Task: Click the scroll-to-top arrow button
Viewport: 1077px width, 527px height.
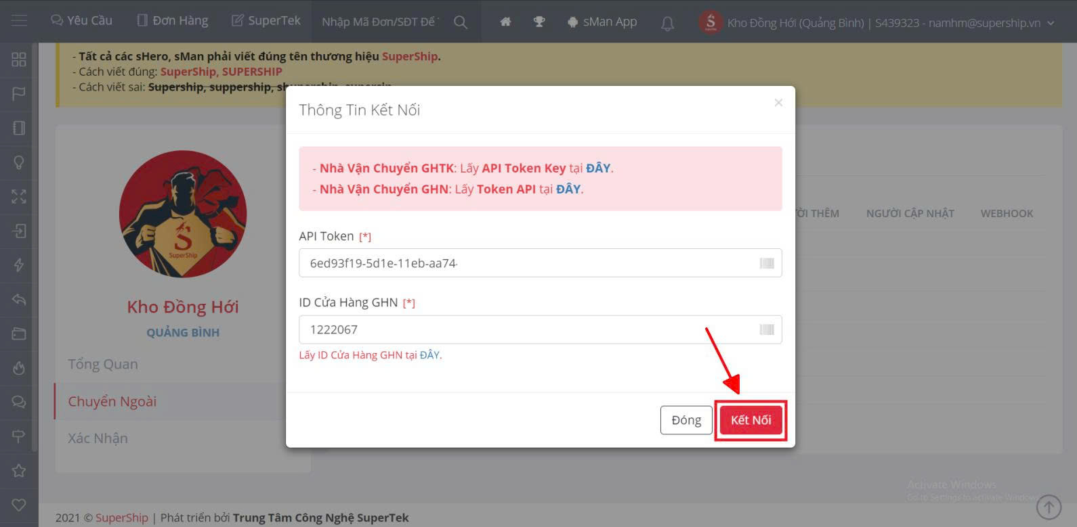Action: (1049, 506)
